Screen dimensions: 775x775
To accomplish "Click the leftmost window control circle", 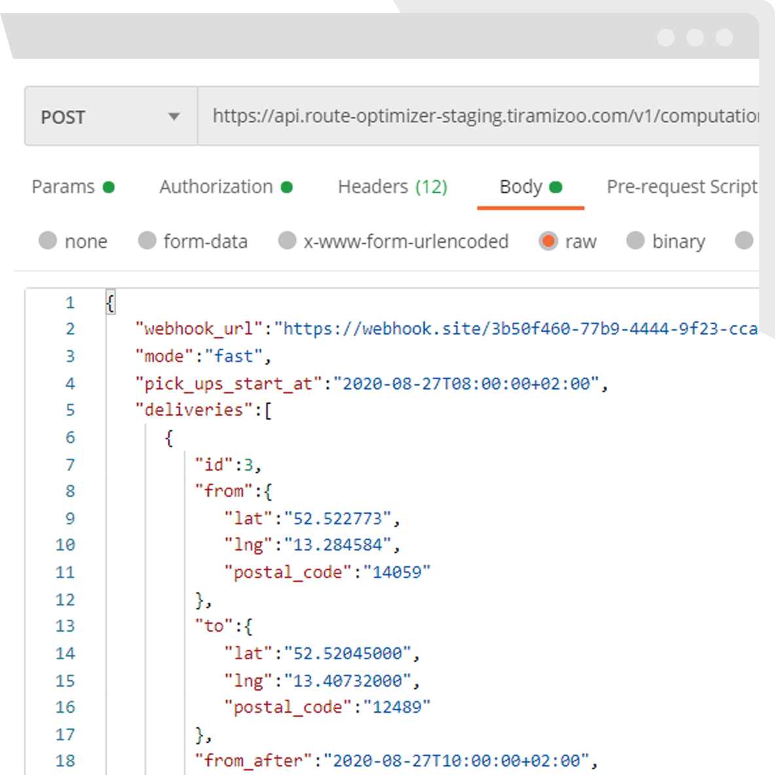I will pyautogui.click(x=666, y=37).
